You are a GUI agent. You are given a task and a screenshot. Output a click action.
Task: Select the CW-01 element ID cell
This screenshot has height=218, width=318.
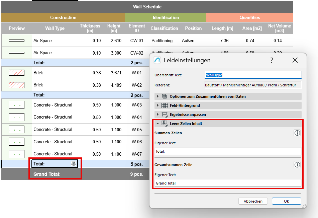(x=137, y=41)
